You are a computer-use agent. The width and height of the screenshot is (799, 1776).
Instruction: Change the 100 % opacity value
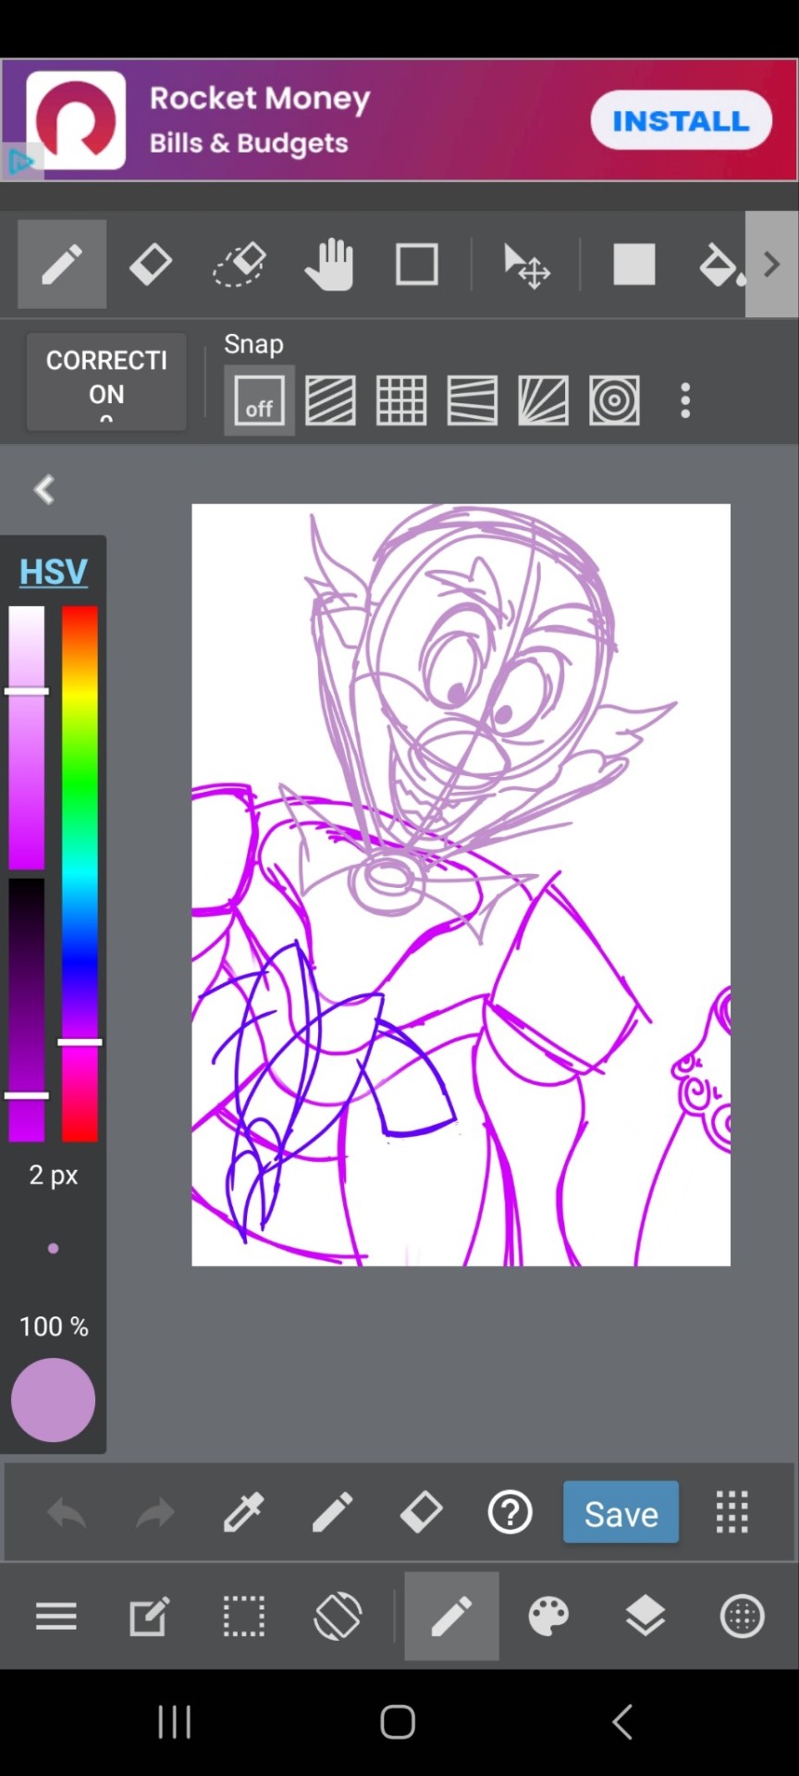pyautogui.click(x=54, y=1326)
